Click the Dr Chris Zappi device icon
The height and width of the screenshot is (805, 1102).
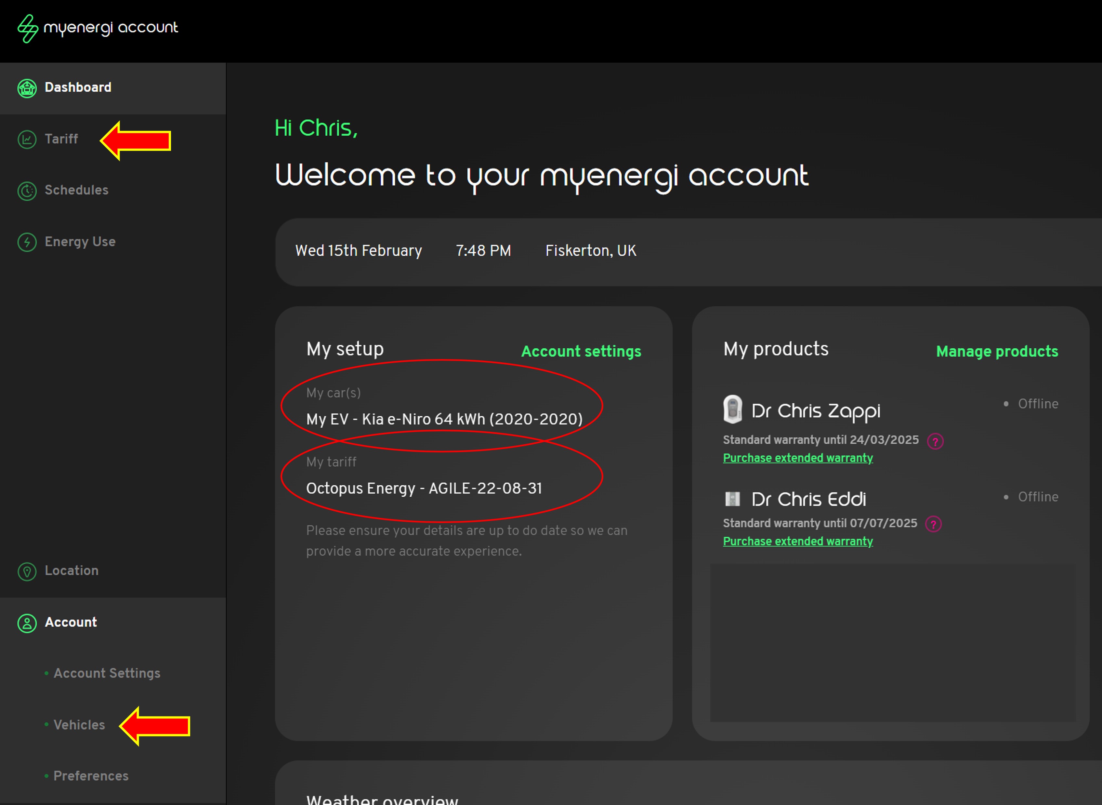click(733, 409)
